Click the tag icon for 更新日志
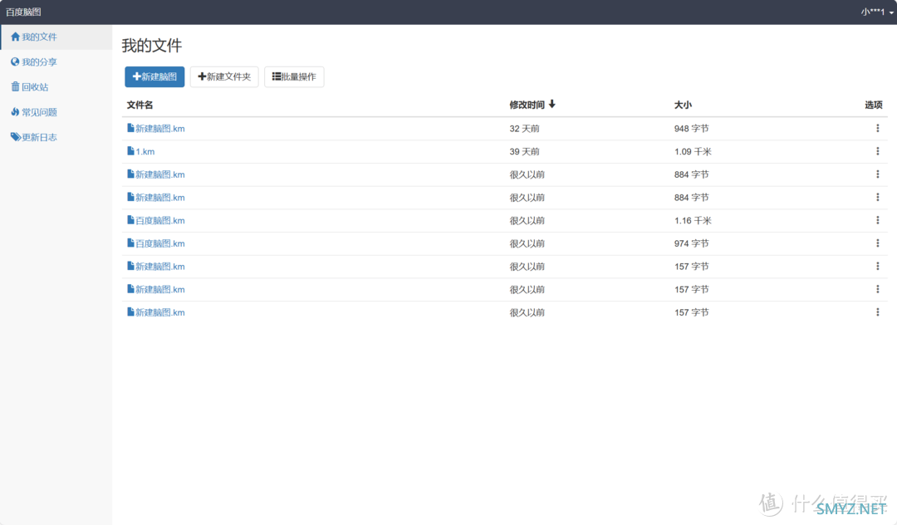 pos(15,137)
